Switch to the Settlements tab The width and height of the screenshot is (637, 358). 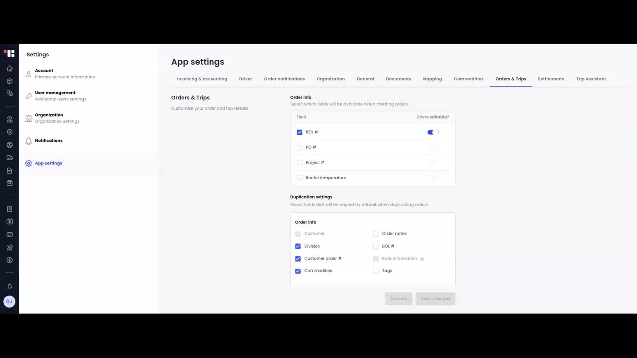point(551,79)
